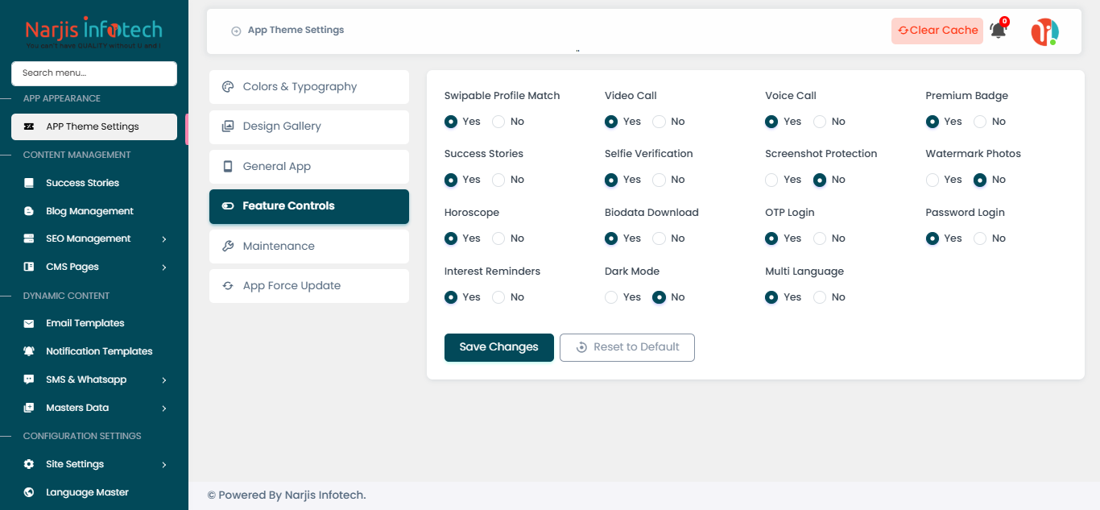Click the Narjis Infotech logo
1100x510 pixels.
(94, 34)
